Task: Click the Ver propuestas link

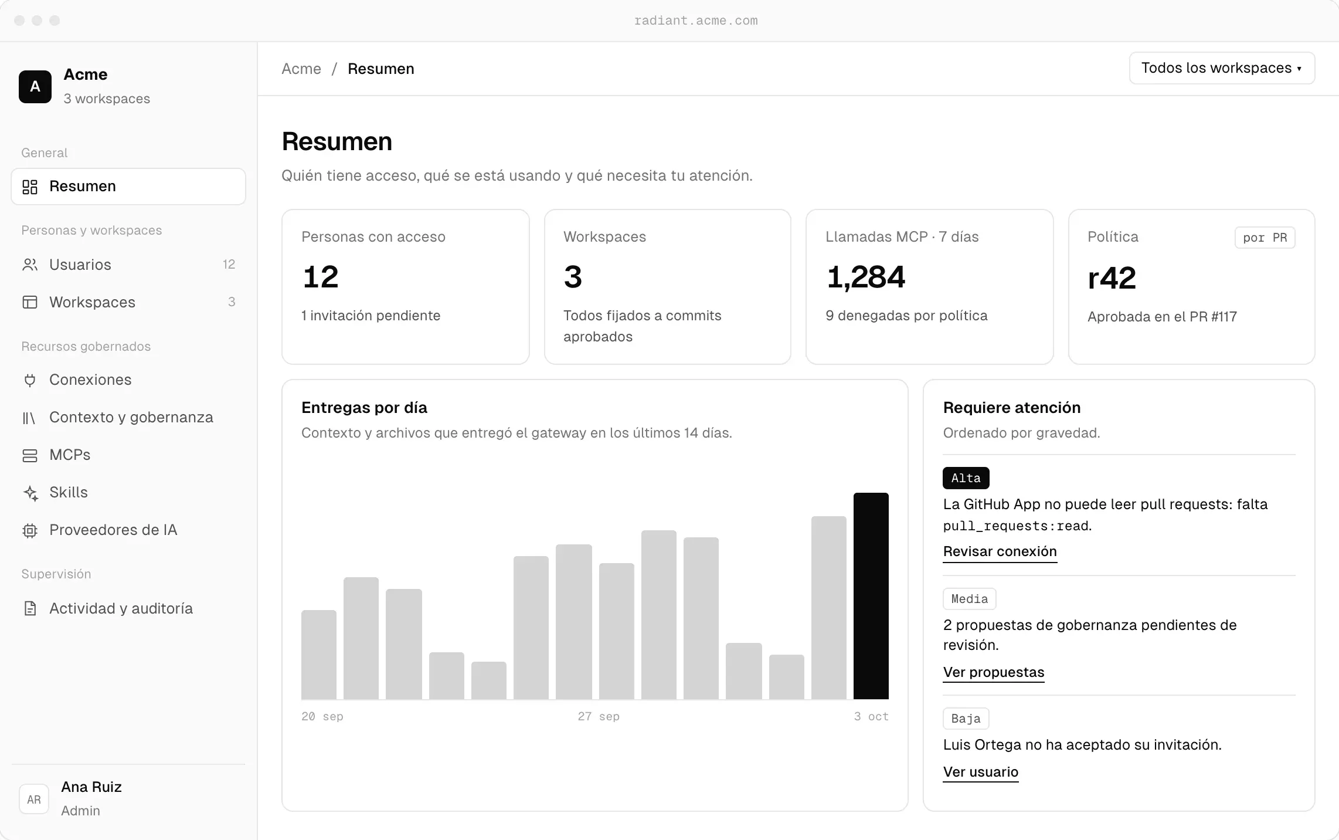Action: (x=994, y=672)
